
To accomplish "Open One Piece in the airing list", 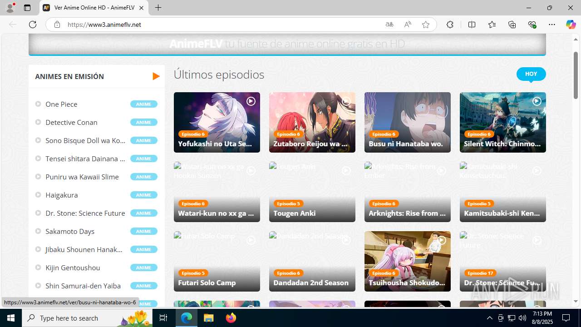I will (x=61, y=104).
